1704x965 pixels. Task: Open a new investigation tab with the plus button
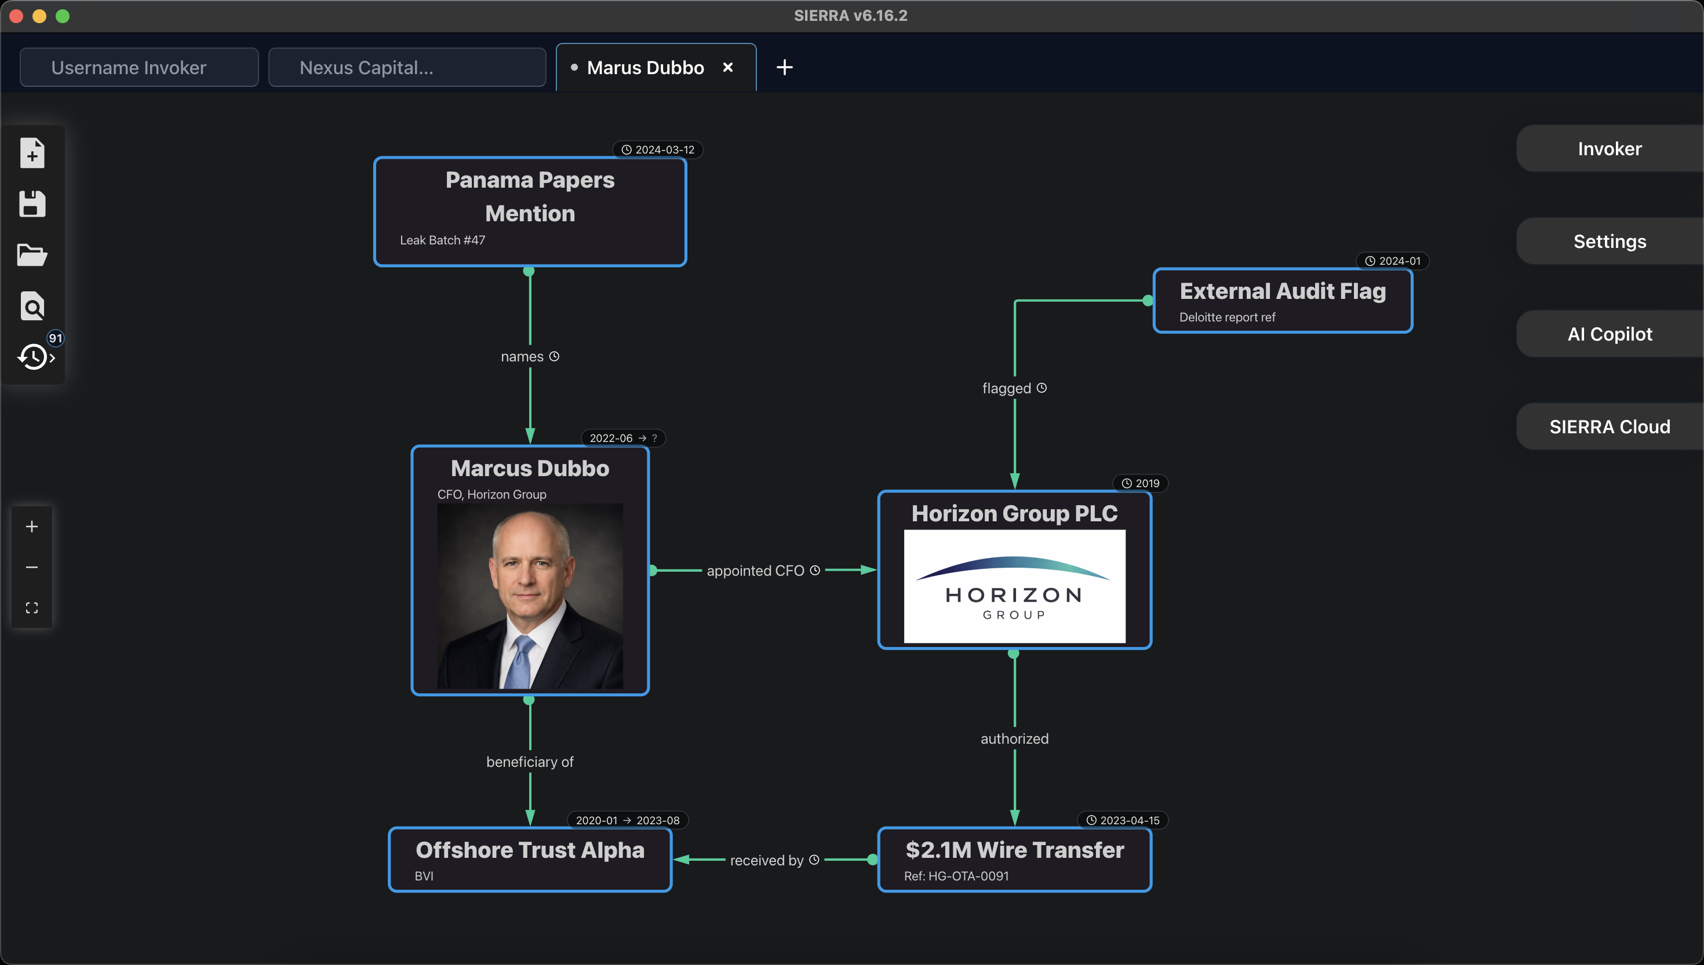click(784, 67)
